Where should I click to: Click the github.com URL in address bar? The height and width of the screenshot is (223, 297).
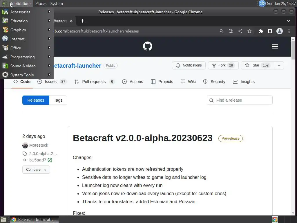96,31
